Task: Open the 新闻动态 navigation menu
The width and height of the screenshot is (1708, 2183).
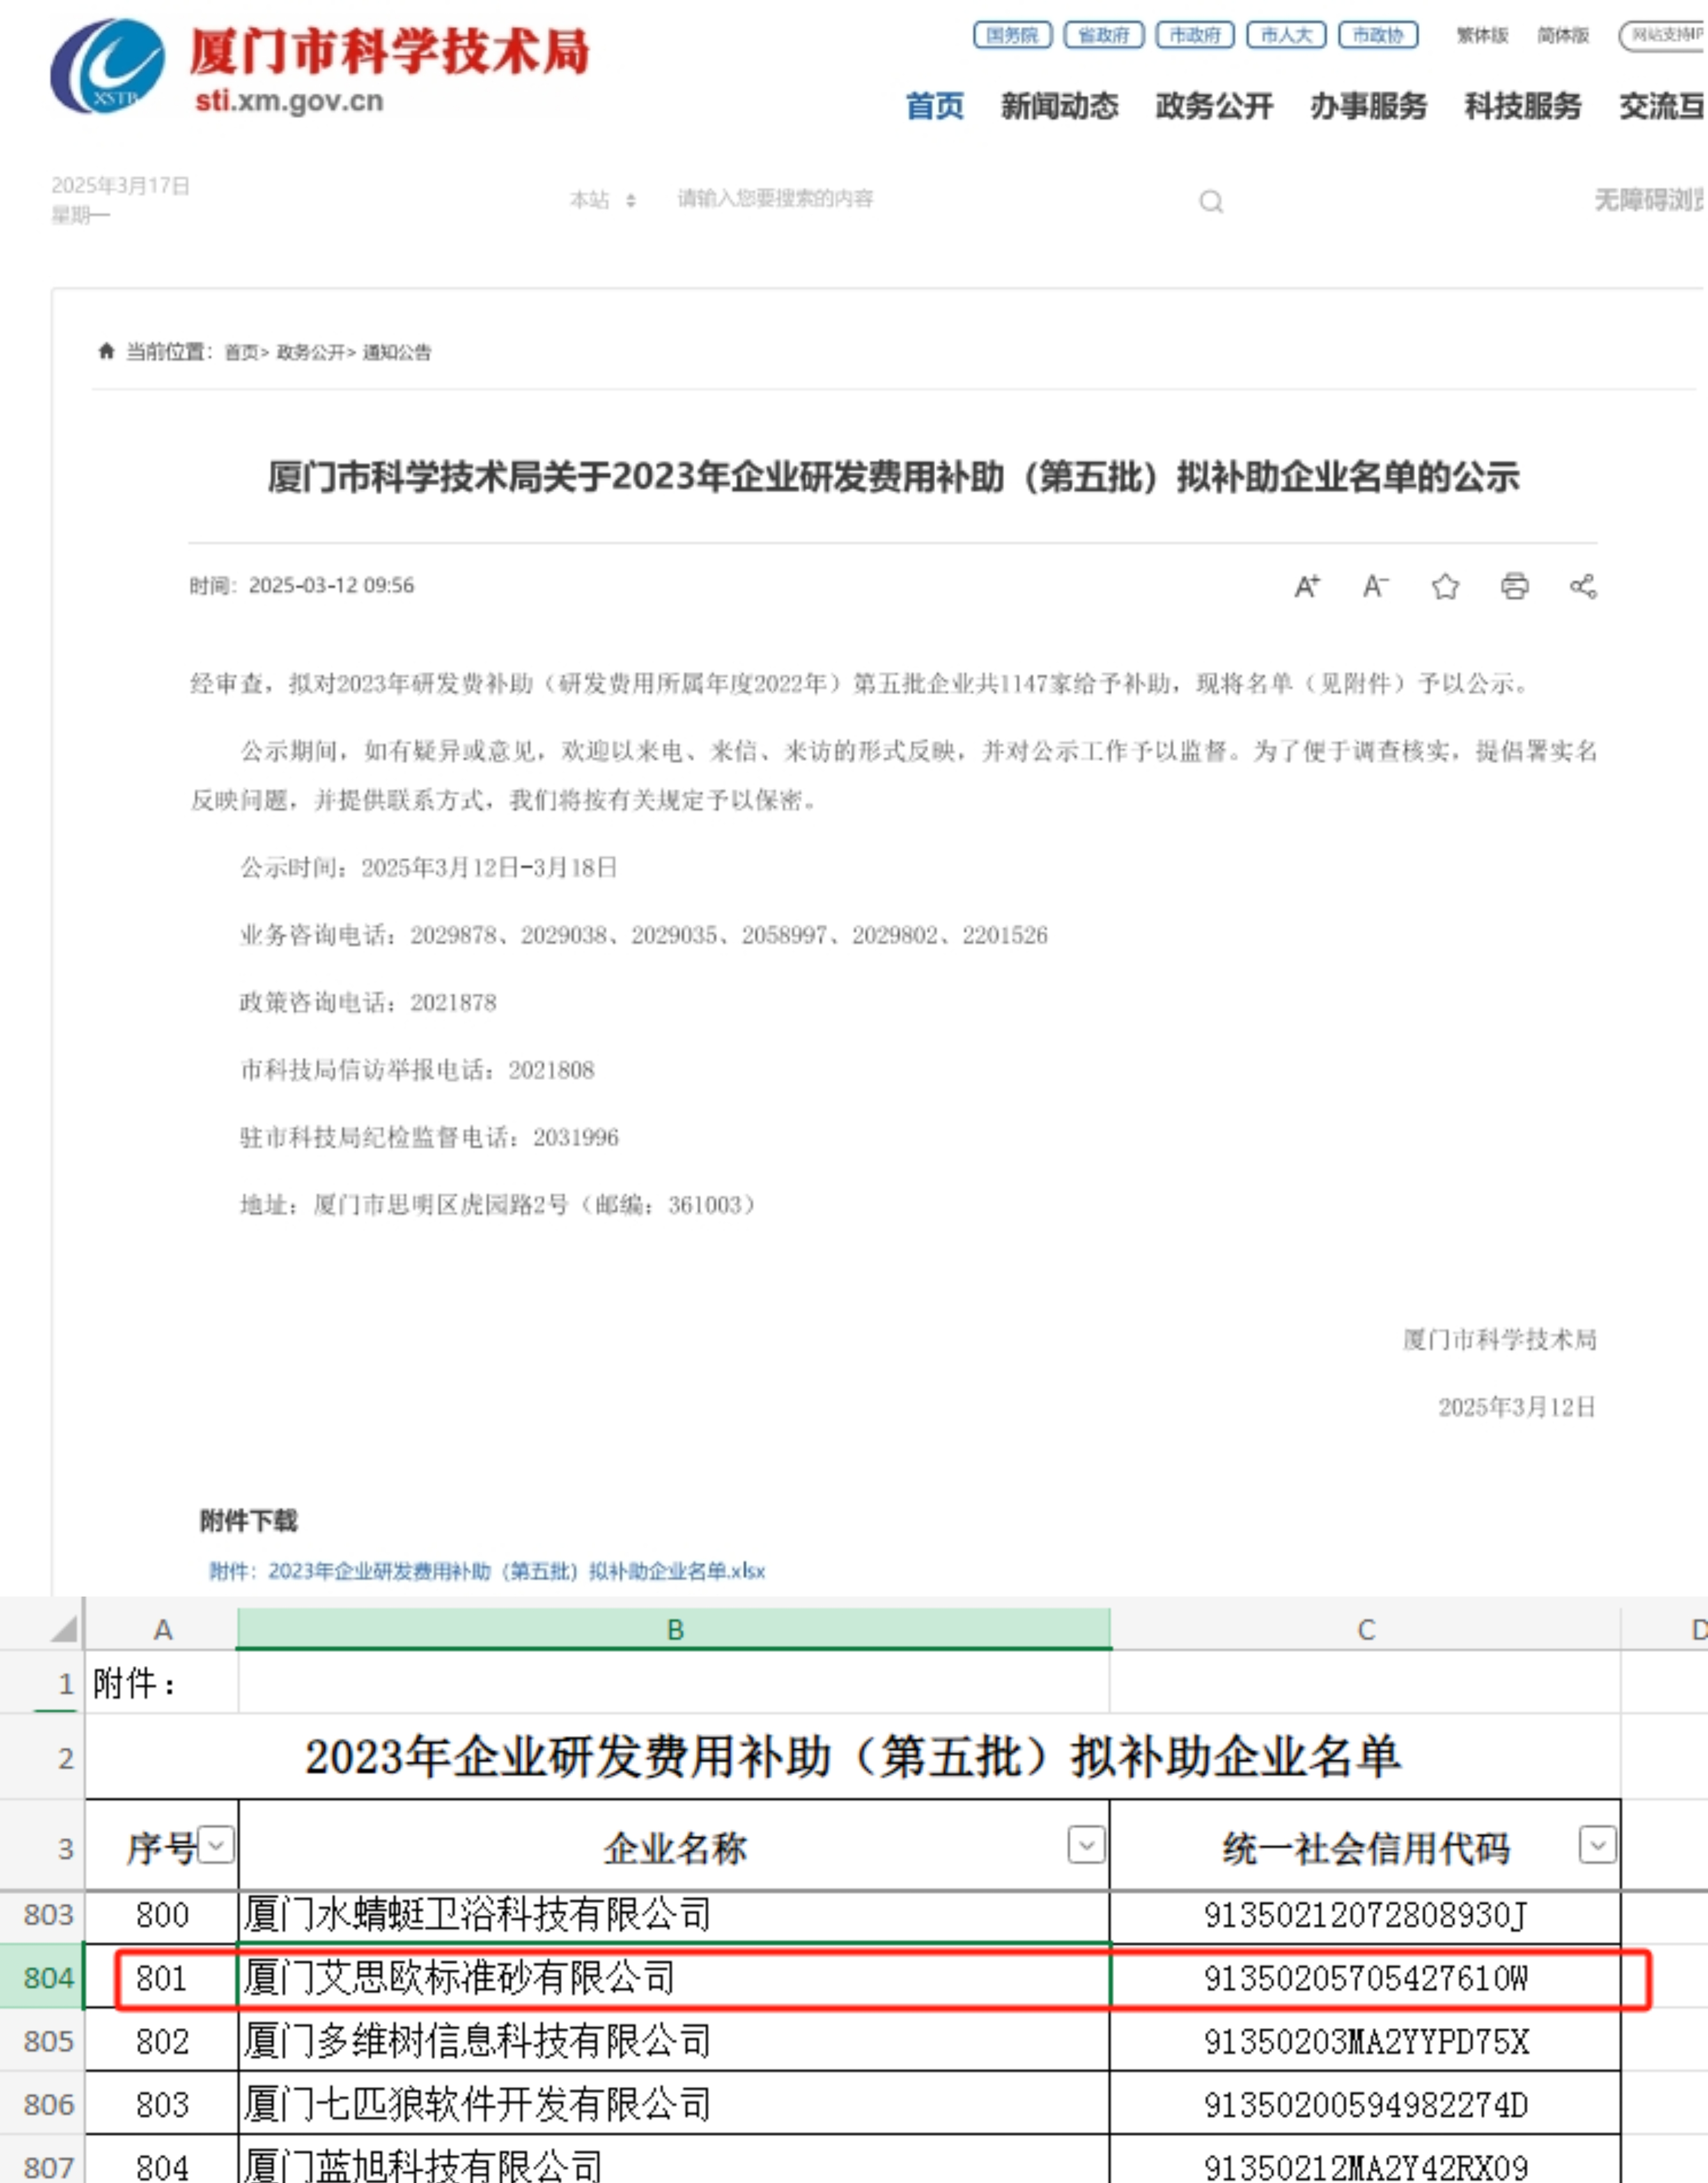Action: 1059,106
